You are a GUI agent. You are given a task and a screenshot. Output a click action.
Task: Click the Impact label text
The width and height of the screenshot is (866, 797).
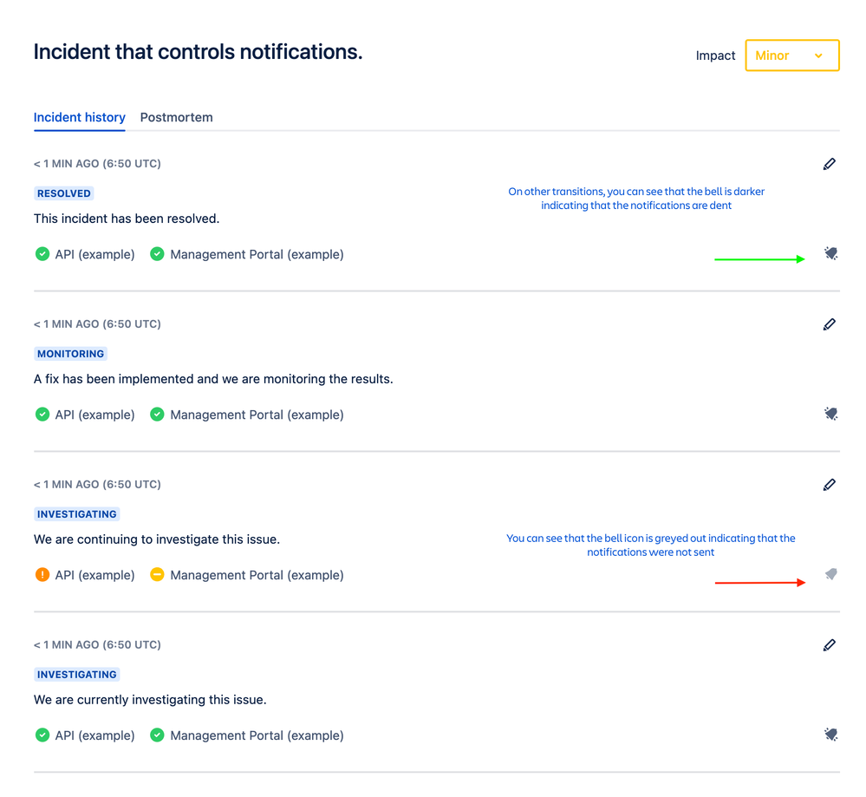coord(715,56)
